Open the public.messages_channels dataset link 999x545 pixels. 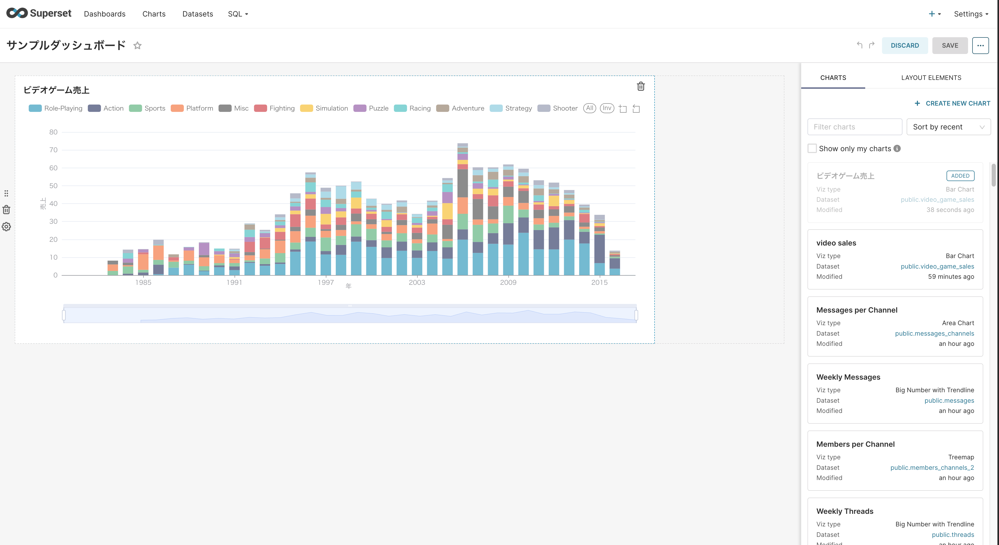[934, 333]
